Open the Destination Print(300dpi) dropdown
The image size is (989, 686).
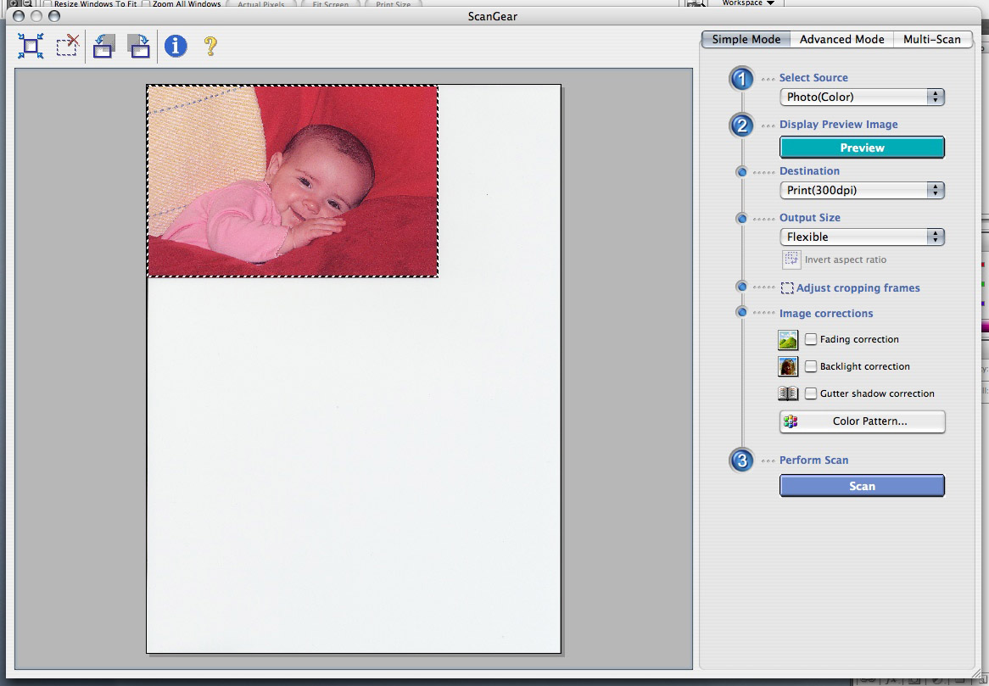coord(861,191)
